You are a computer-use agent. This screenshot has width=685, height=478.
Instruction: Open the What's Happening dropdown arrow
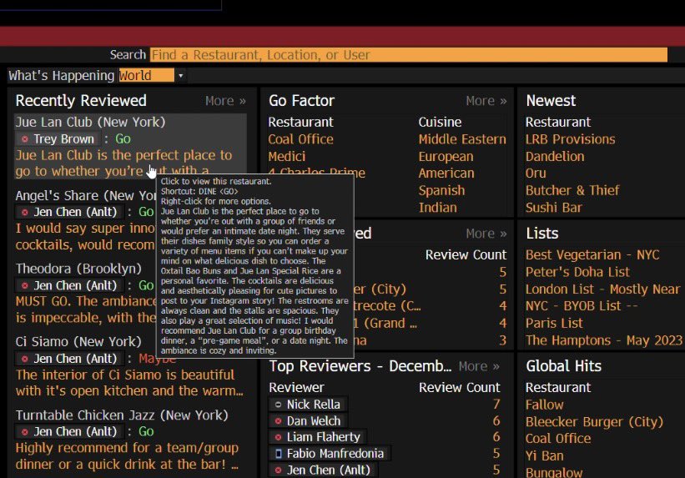pyautogui.click(x=180, y=76)
